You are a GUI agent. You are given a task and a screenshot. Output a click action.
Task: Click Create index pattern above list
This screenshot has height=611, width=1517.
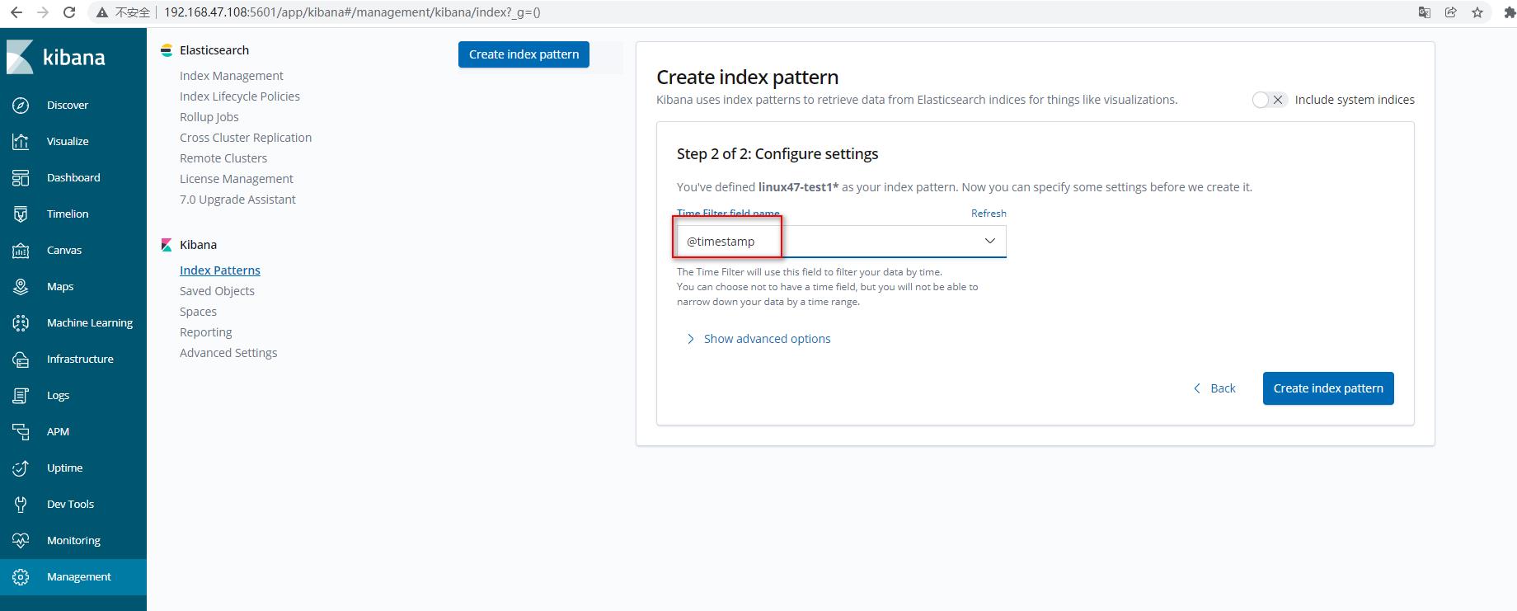point(524,54)
